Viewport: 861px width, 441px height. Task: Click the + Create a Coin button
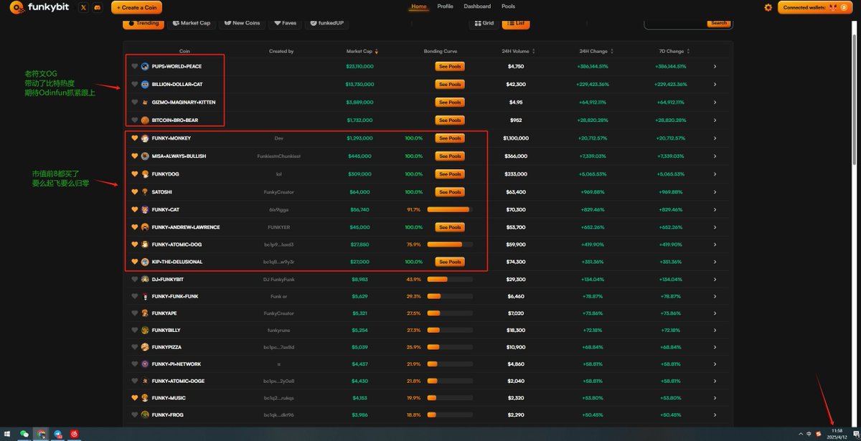point(136,7)
